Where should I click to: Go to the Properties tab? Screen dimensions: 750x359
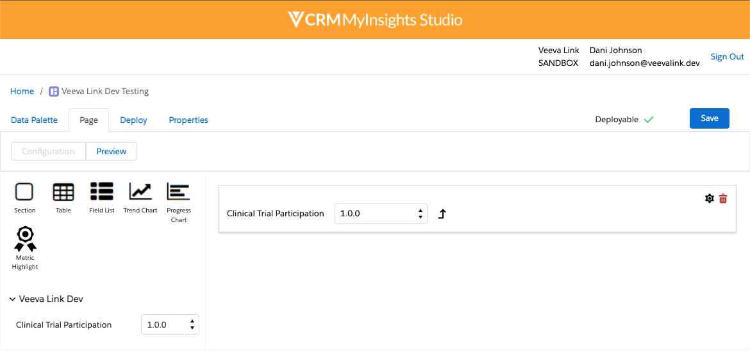click(x=188, y=120)
